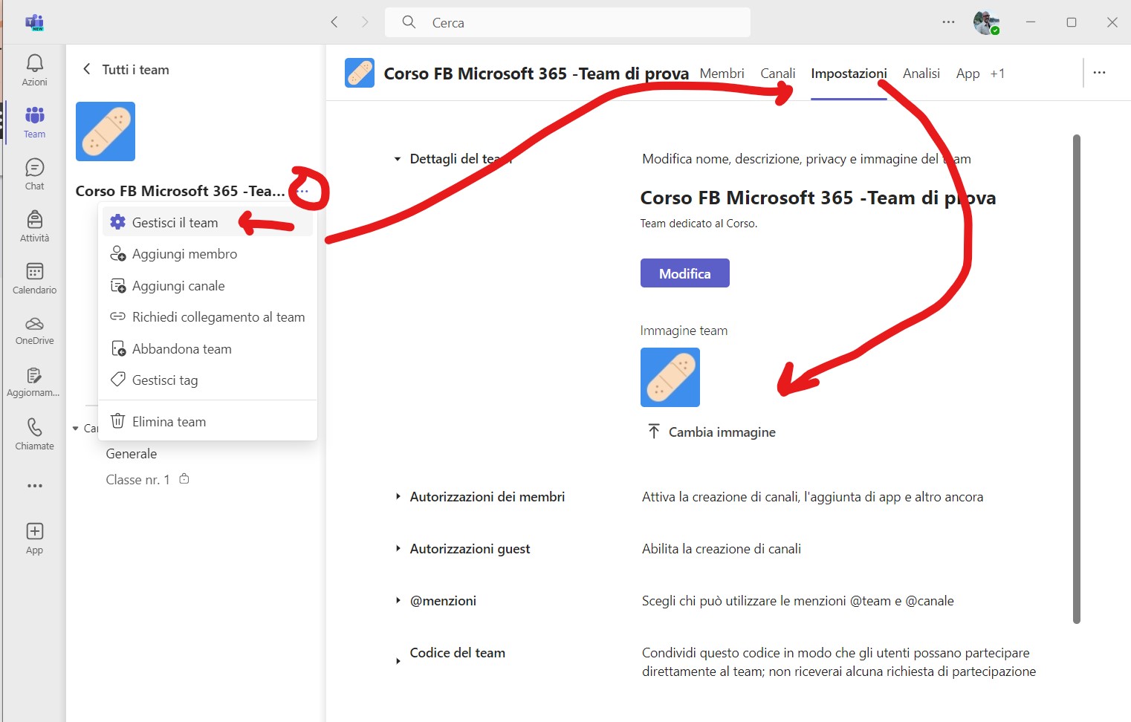Open the App tab
Viewport: 1131px width, 722px height.
click(968, 74)
